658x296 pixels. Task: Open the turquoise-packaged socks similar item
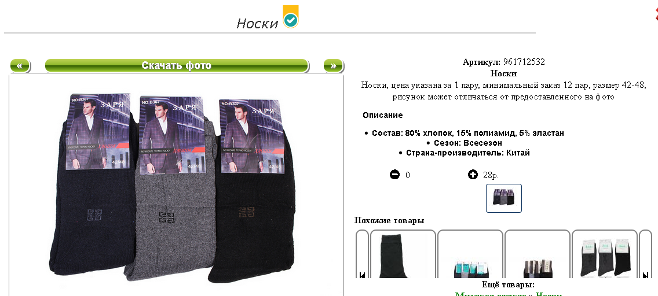click(x=470, y=254)
